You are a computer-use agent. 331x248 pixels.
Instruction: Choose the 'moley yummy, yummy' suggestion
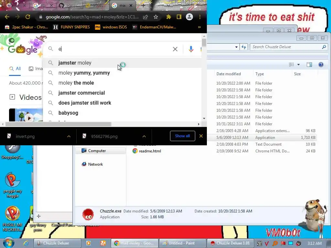(122, 73)
